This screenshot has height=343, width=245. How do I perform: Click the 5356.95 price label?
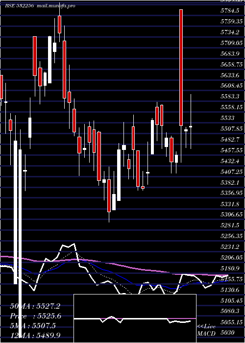pos(231,193)
